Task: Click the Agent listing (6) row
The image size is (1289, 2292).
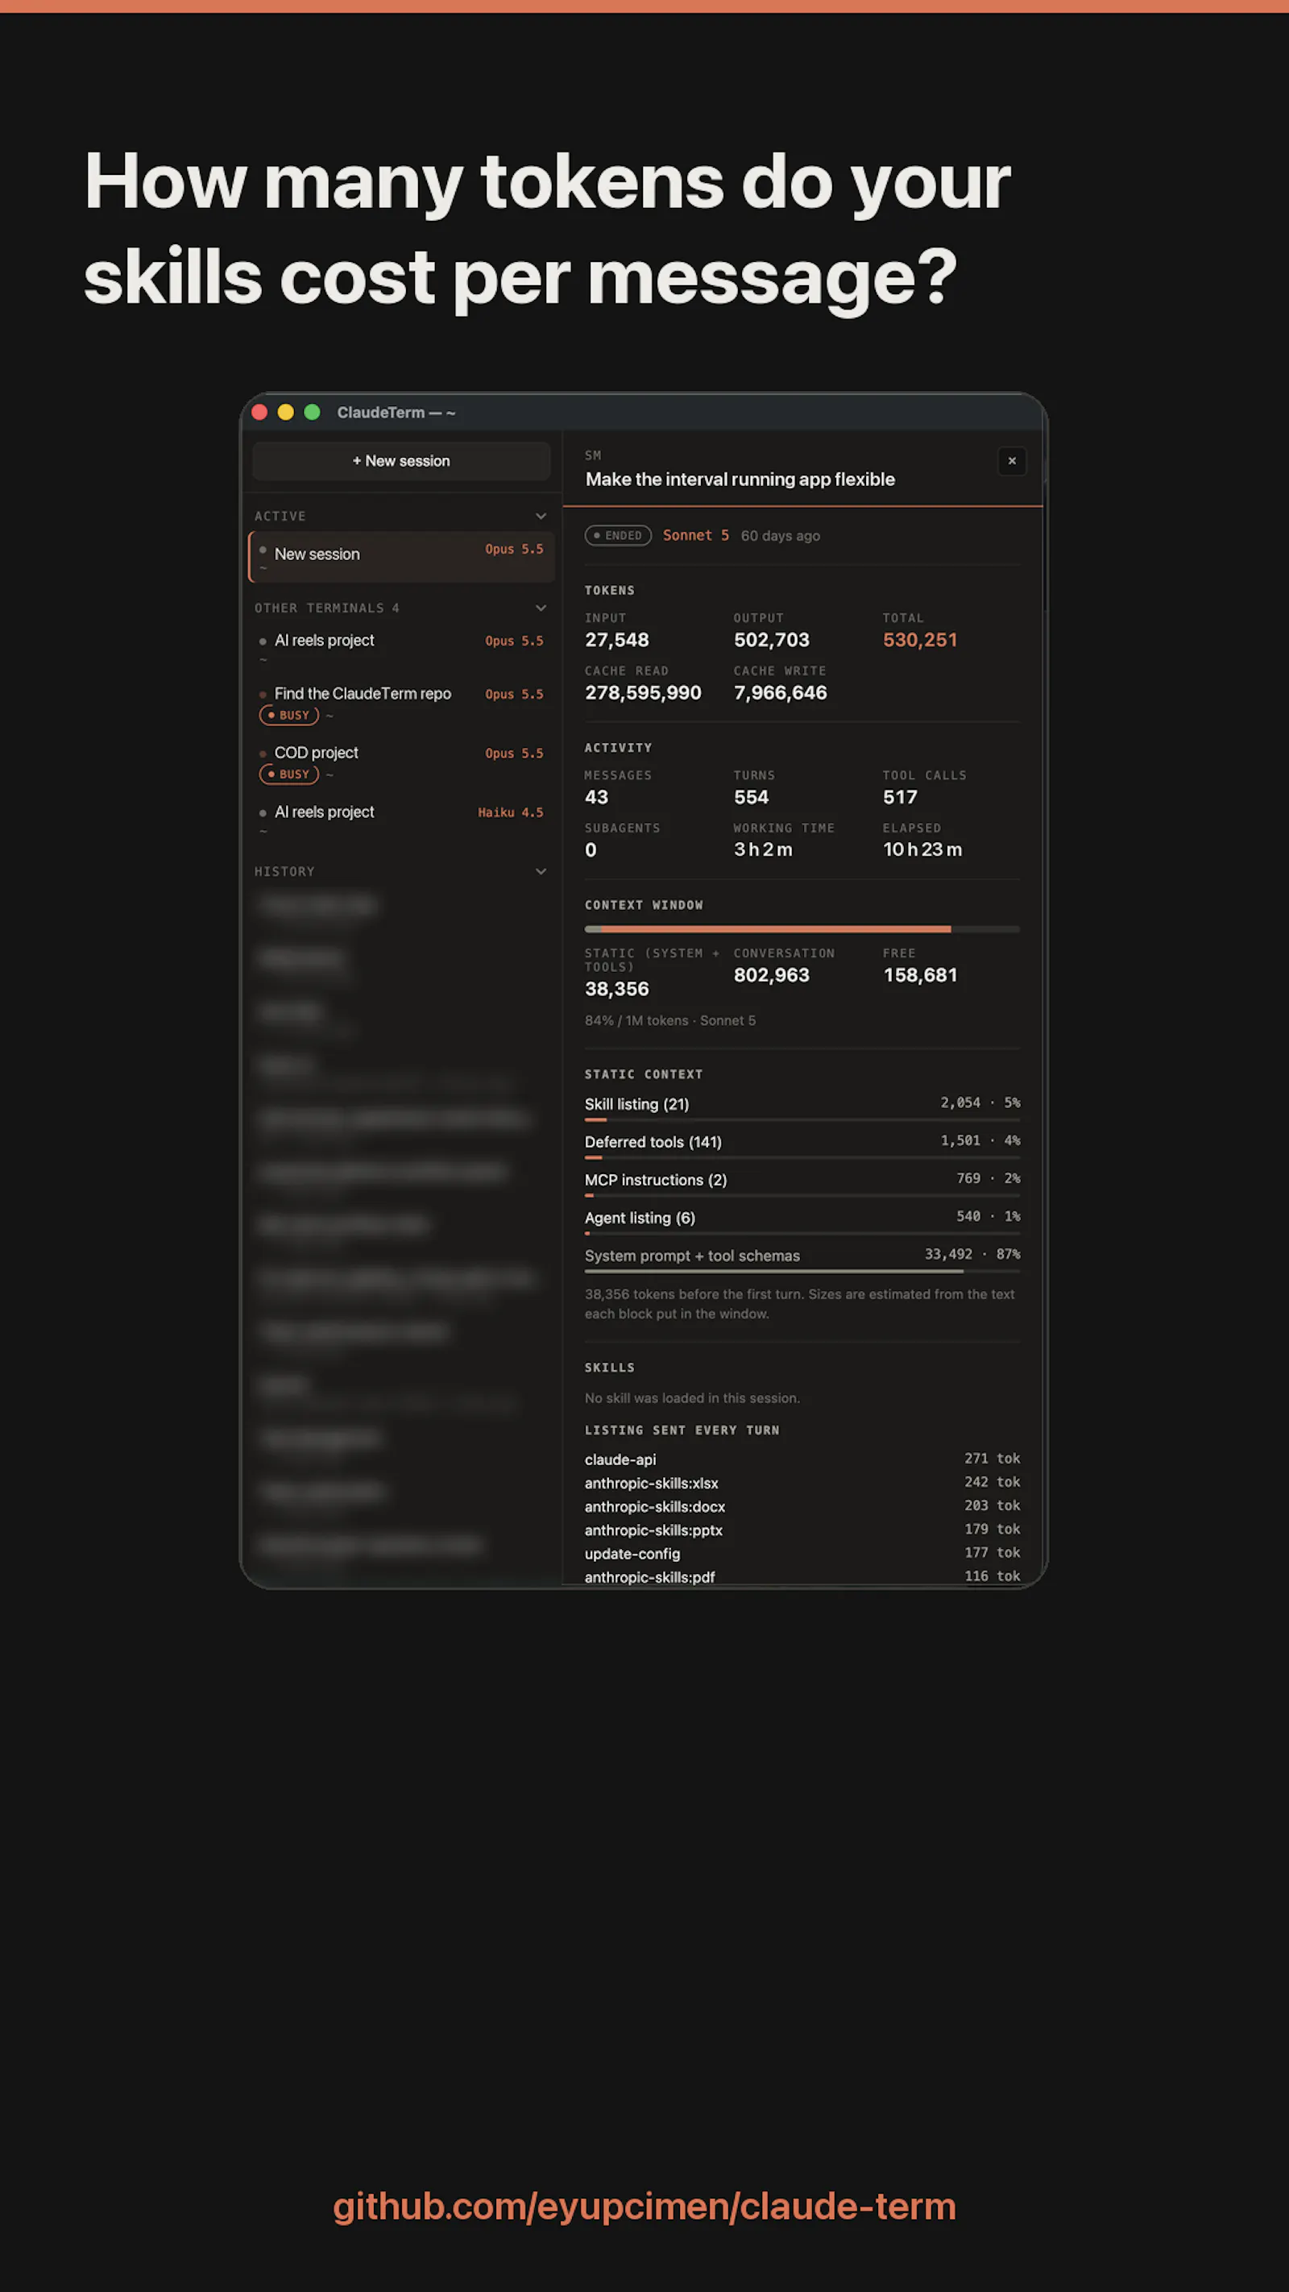Action: pos(802,1221)
